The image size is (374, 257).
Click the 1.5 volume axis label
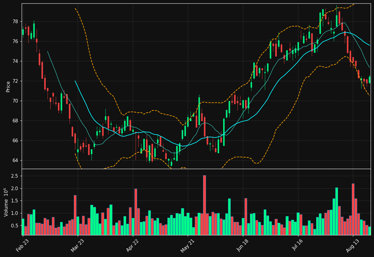coord(15,201)
